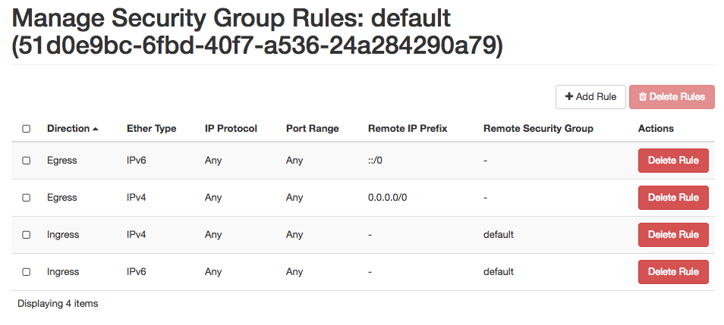Select the Ingress IPv4 rule checkbox

tap(27, 235)
